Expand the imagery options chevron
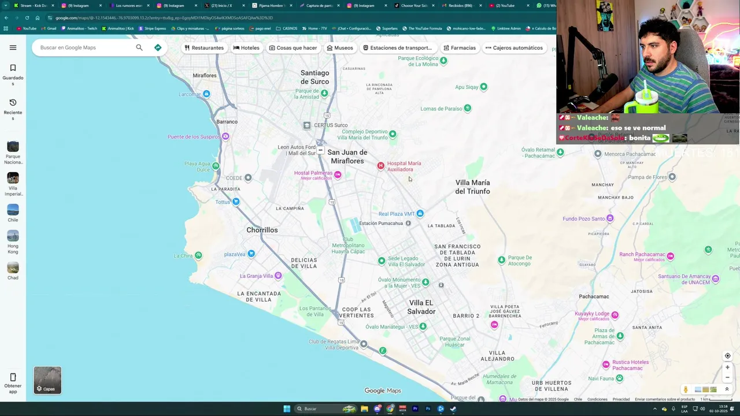 (x=727, y=389)
